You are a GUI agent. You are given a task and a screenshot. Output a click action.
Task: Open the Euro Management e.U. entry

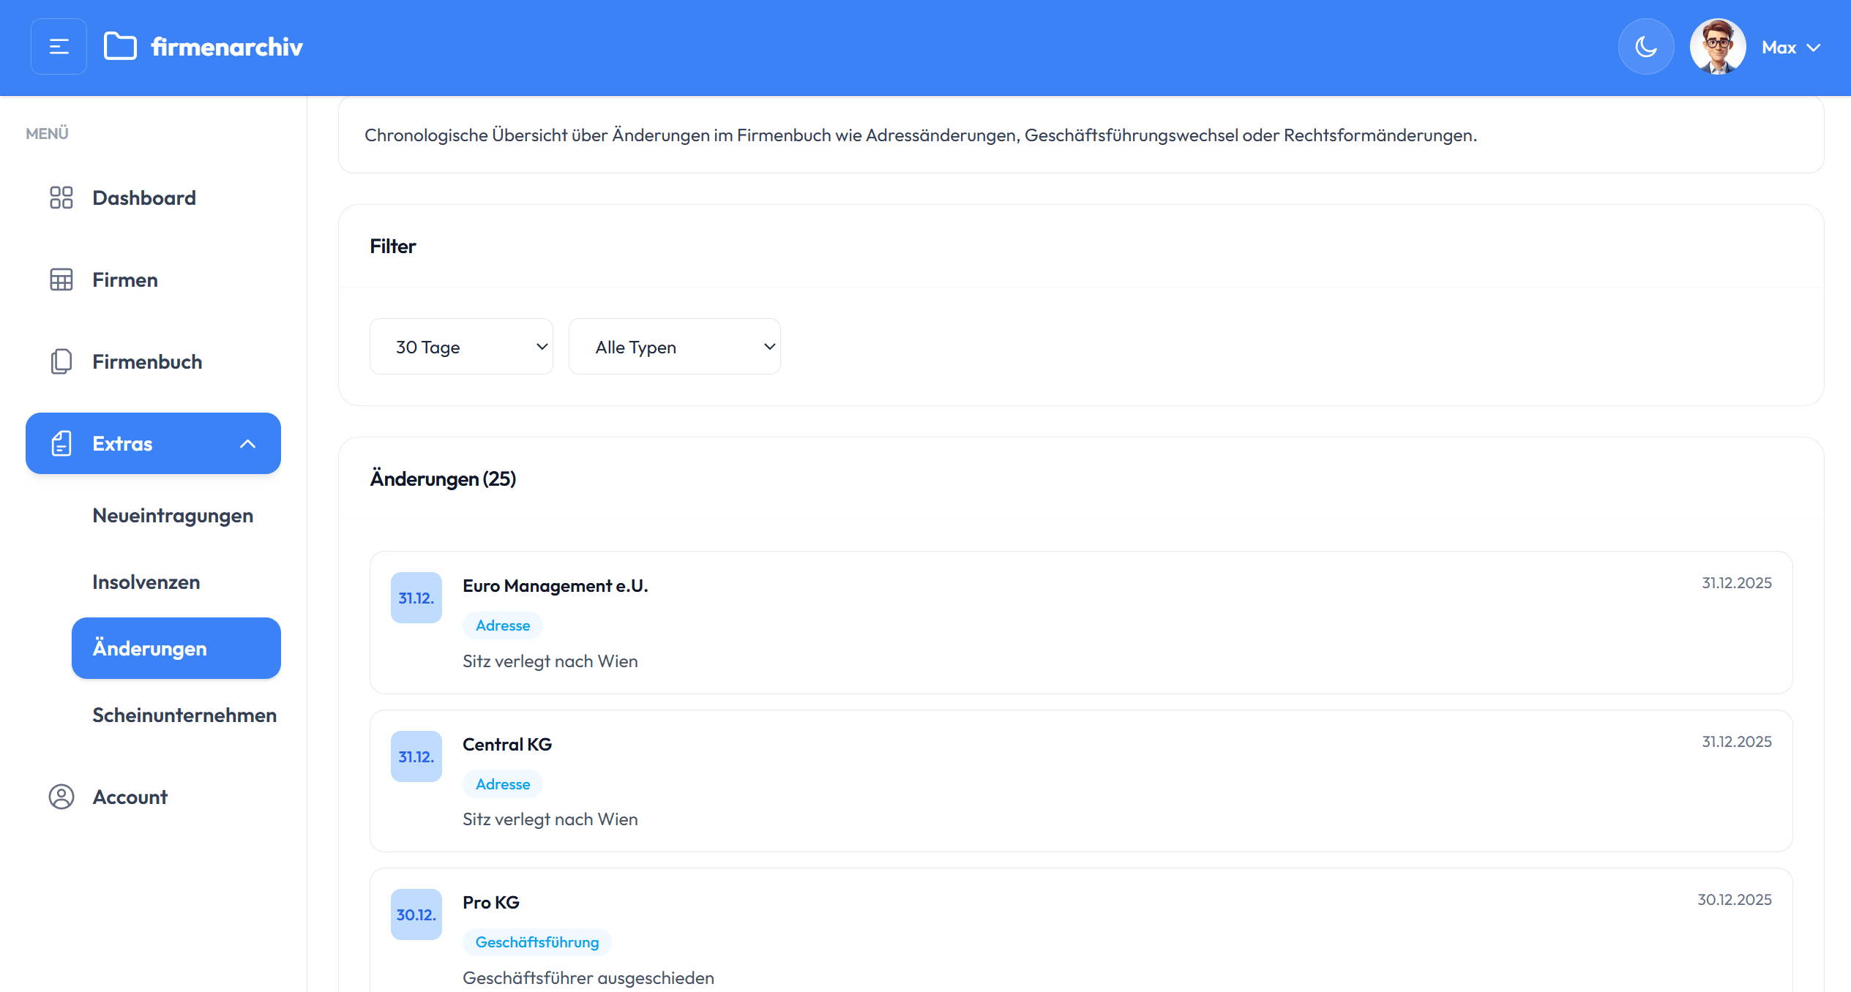coord(555,586)
